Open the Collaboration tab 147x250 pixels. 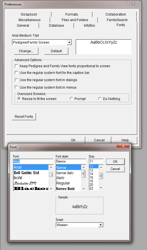[115, 14]
